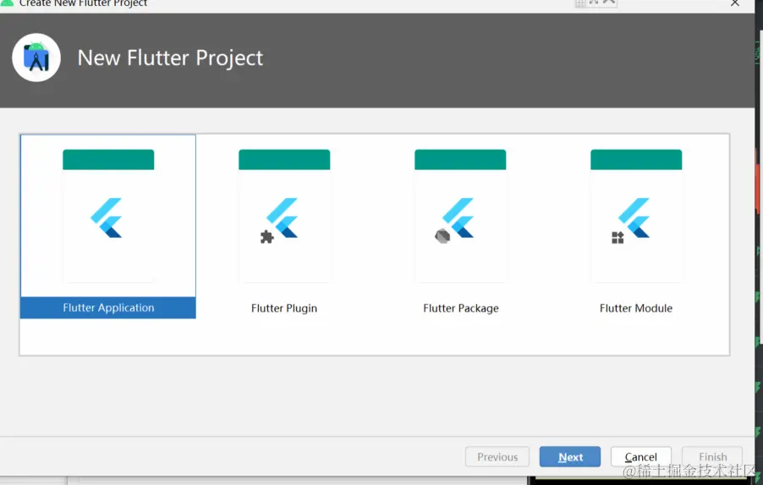
Task: Close the Create New Flutter Project dialog
Action: click(x=735, y=3)
